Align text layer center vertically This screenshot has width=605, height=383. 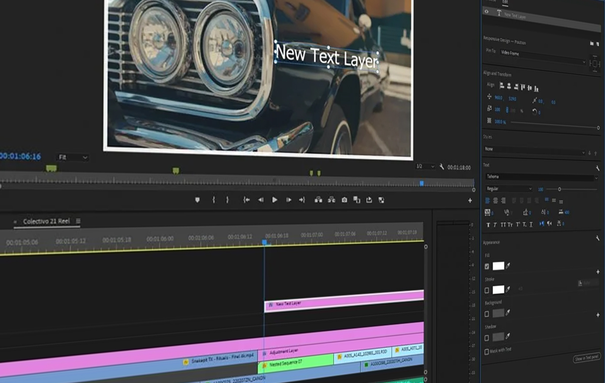(x=530, y=87)
